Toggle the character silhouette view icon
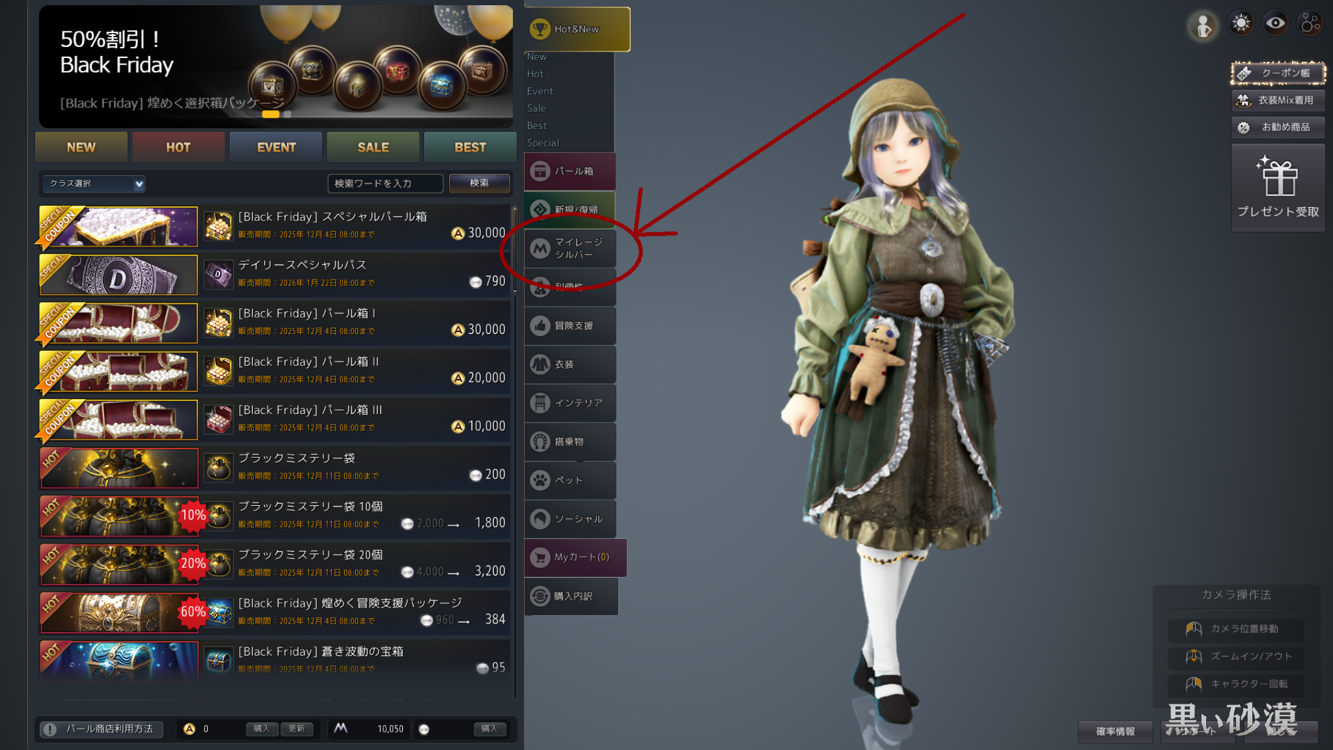The height and width of the screenshot is (750, 1333). (1203, 26)
